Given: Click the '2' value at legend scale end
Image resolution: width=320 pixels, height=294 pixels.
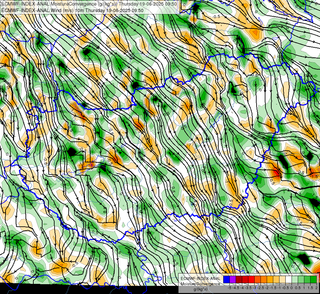Looking at the screenshot, I should coord(316,288).
